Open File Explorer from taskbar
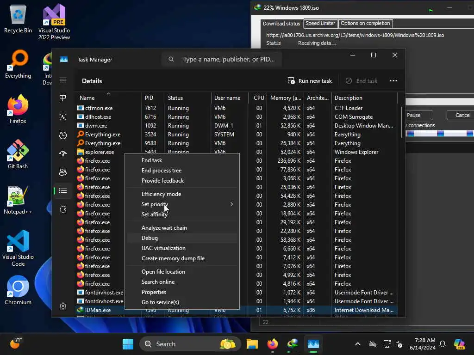This screenshot has width=474, height=355. coord(252,344)
